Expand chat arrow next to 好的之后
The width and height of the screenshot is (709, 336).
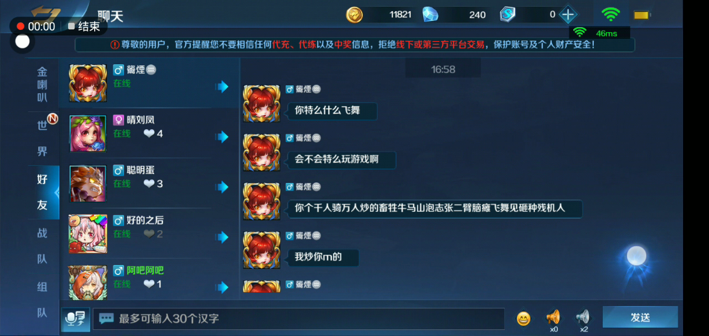tap(222, 237)
